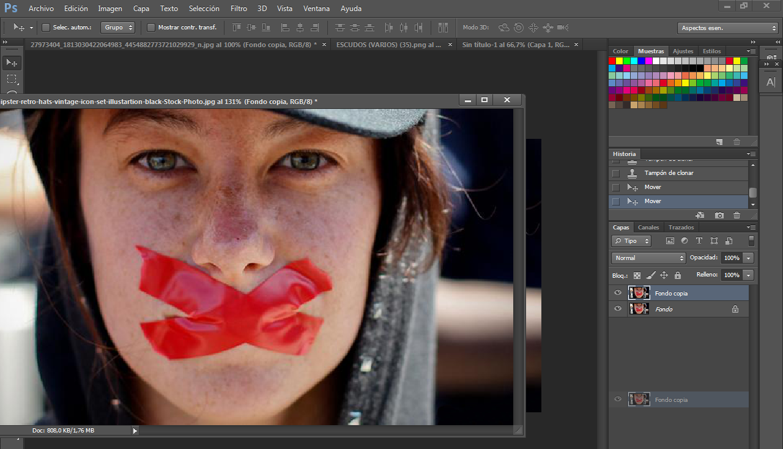Viewport: 783px width, 449px height.
Task: Pick the yellow swatch in the Muestras panel
Action: pos(620,61)
